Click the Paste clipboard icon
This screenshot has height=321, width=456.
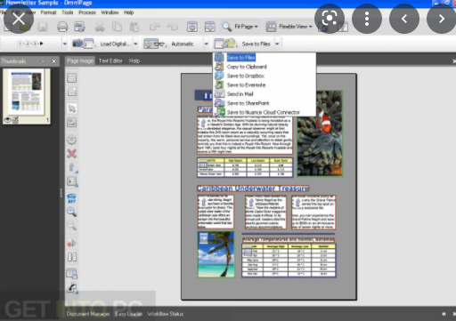[134, 27]
